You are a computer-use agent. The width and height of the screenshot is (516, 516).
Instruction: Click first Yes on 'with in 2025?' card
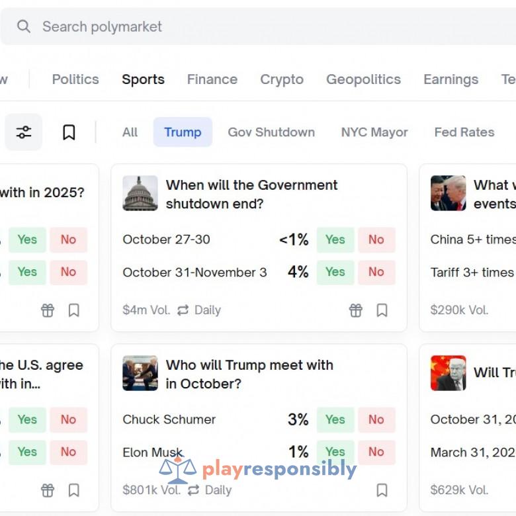(27, 239)
